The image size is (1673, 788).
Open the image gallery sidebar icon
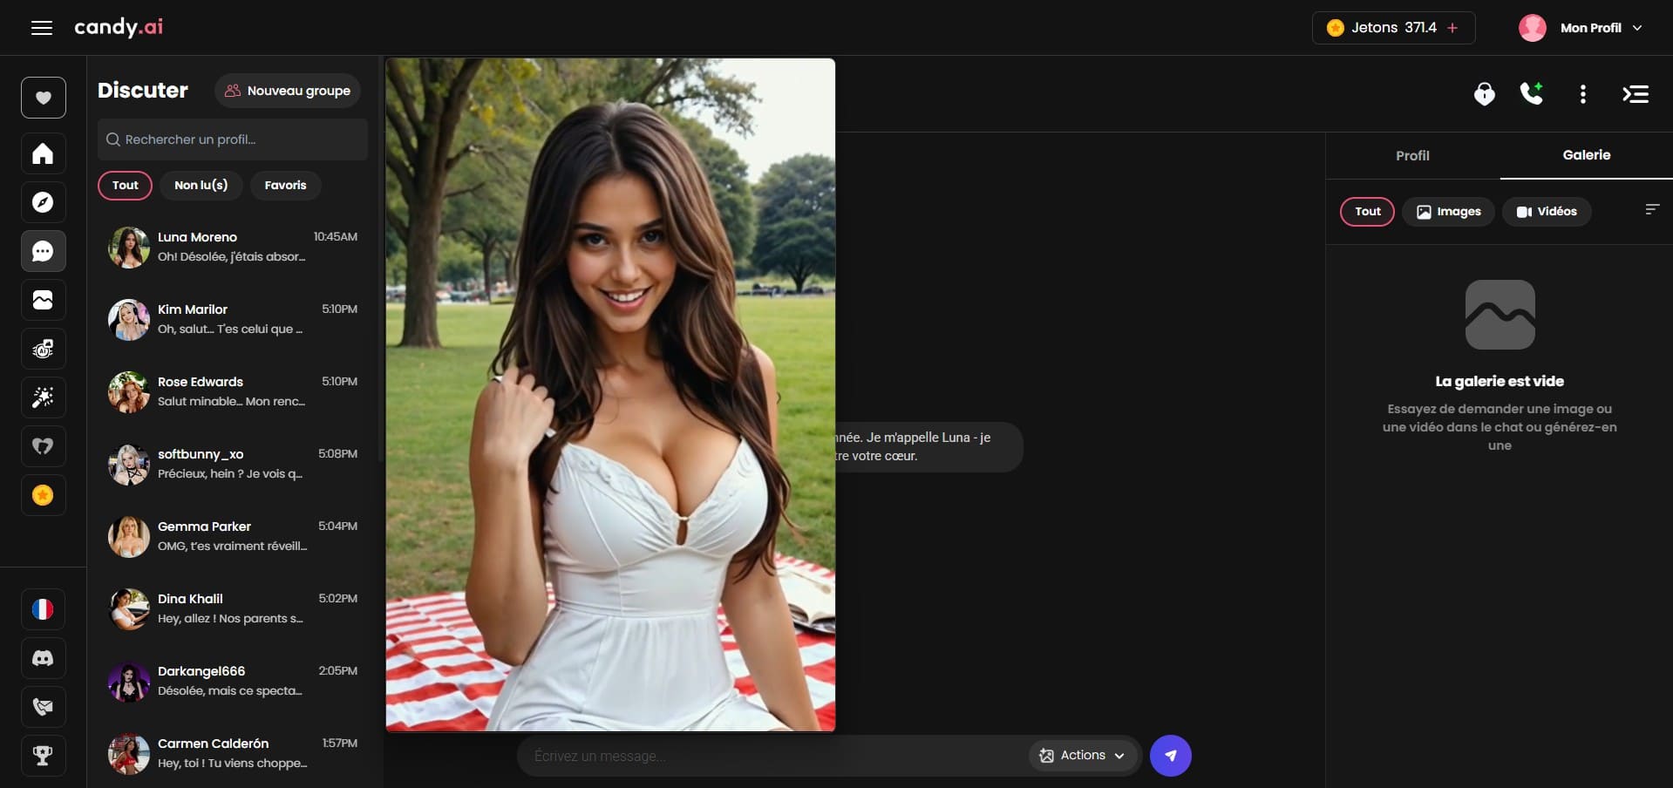[42, 300]
